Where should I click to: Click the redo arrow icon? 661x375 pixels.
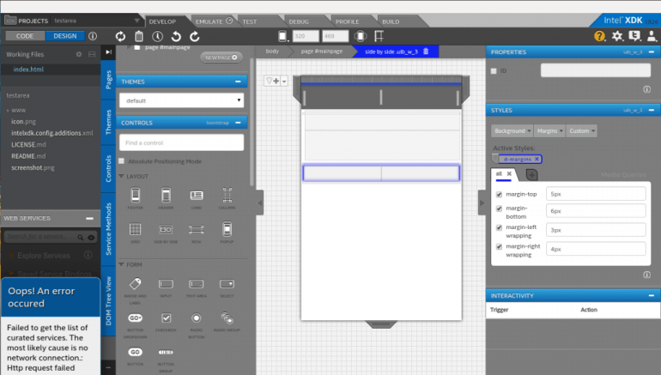click(194, 37)
